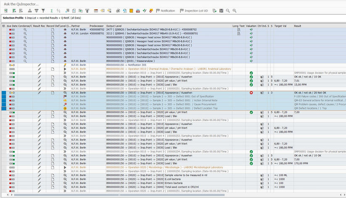
Task: Open the Notification button
Action: 165,10
